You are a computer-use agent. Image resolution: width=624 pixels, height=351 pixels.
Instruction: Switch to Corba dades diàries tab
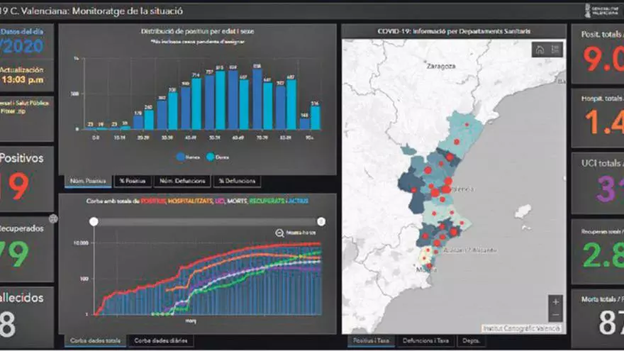coord(162,341)
